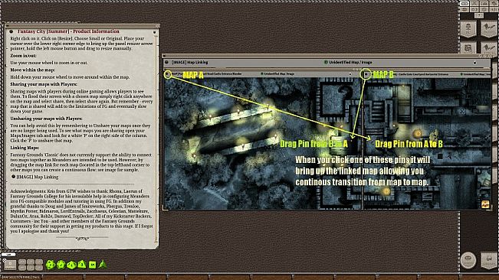This screenshot has height=280, width=499.
Task: Click the square green d6 die
Action: [92, 265]
